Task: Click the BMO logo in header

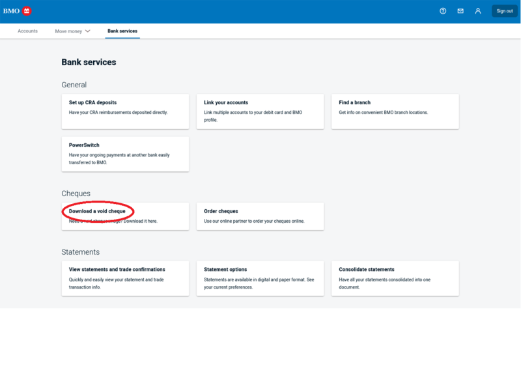Action: pos(17,11)
